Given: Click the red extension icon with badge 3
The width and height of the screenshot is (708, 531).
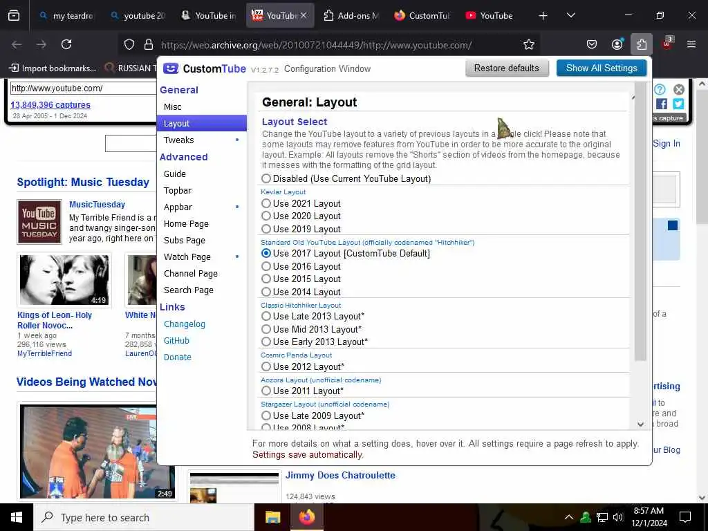Looking at the screenshot, I should (x=667, y=44).
